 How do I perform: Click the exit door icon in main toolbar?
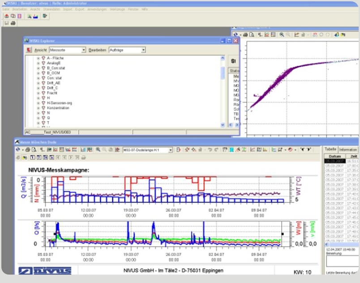[x=45, y=16]
